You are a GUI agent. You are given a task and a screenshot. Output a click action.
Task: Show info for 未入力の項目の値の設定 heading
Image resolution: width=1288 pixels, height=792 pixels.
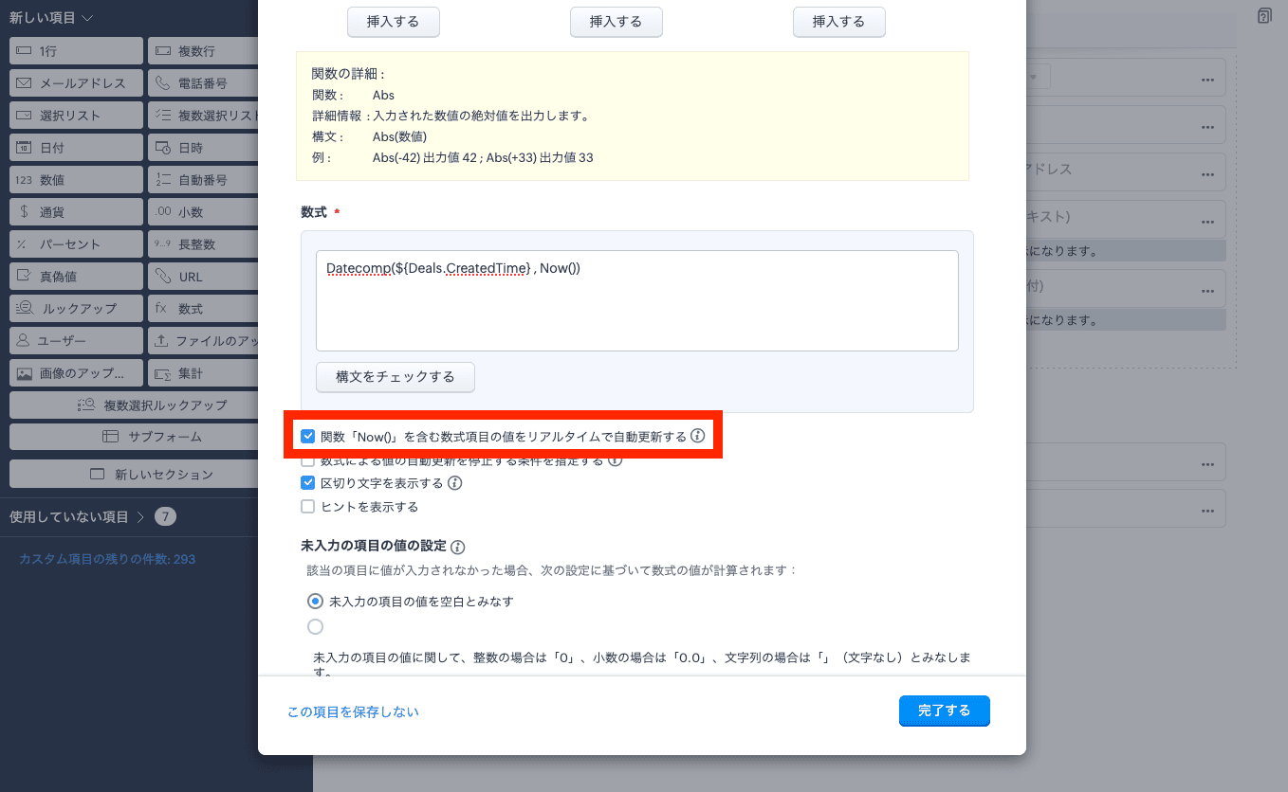pos(458,548)
